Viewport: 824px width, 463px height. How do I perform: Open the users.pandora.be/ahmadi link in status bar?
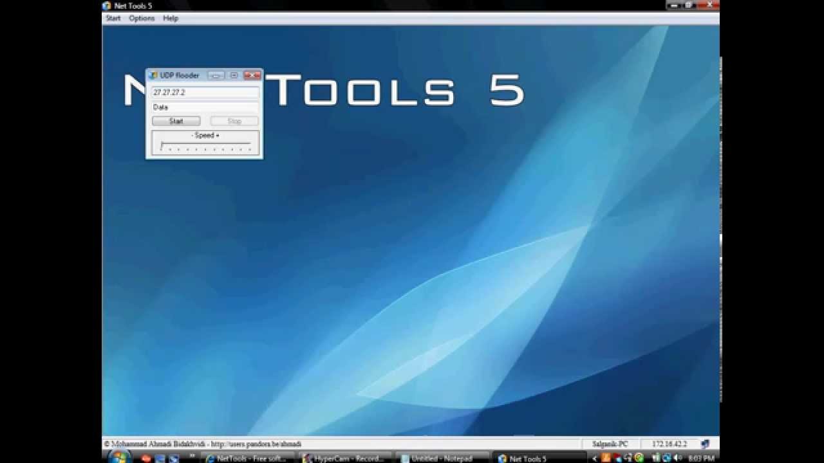(x=256, y=444)
